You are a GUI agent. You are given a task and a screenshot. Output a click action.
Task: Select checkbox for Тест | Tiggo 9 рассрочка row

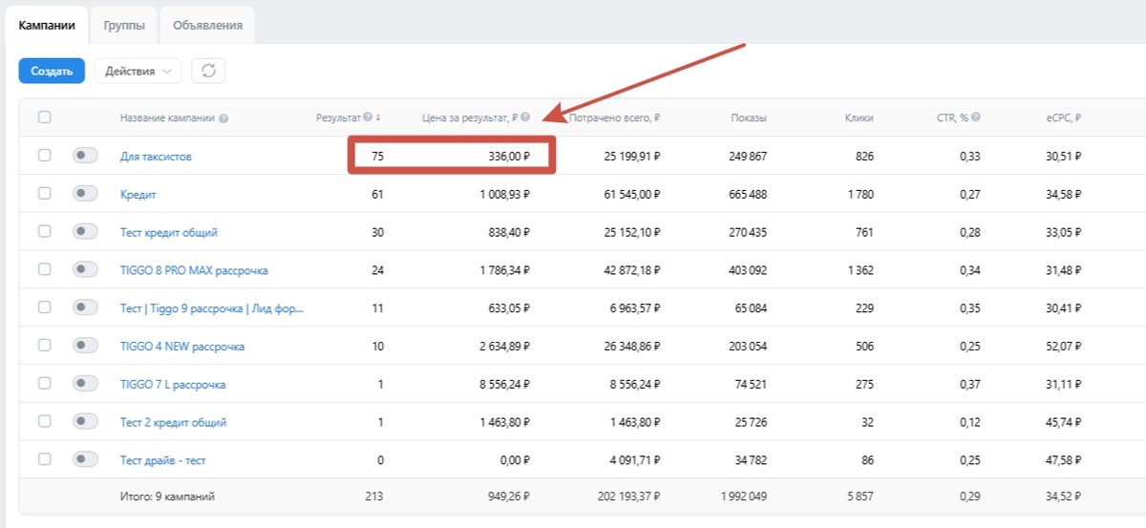(44, 307)
